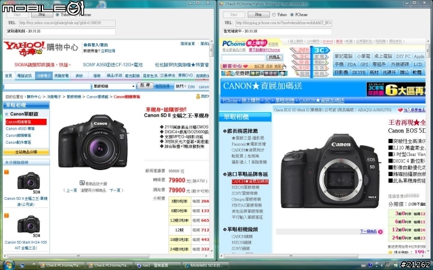Click Canon EOS 5D body image on PChome
433x270 pixels.
click(x=331, y=171)
